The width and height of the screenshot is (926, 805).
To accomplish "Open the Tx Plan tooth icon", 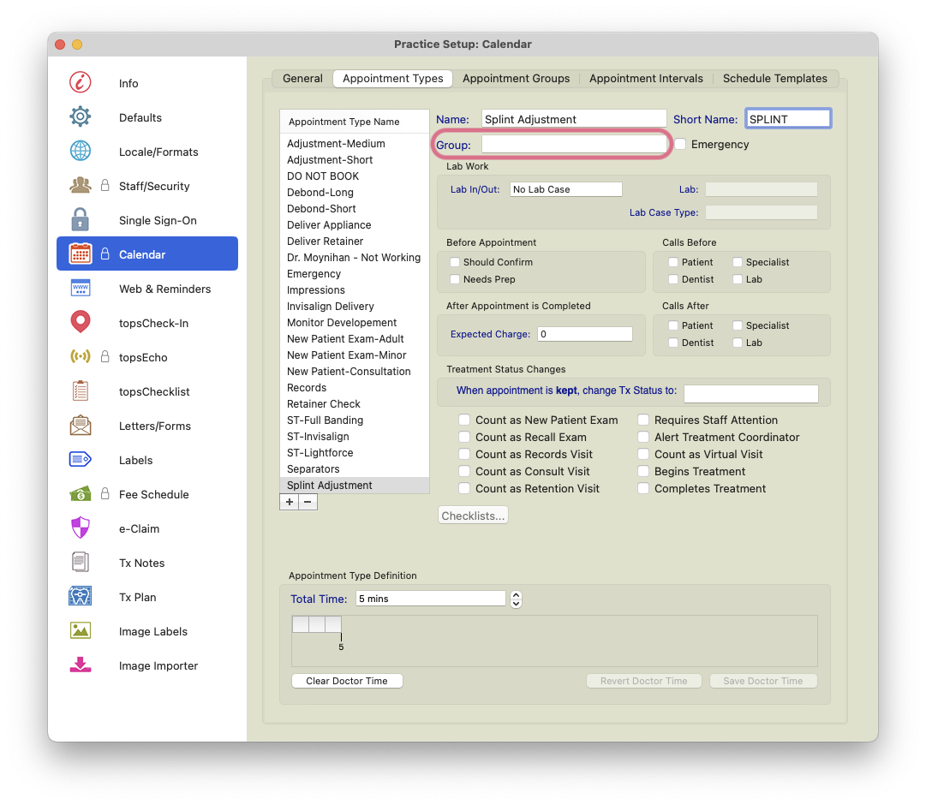I will point(81,596).
